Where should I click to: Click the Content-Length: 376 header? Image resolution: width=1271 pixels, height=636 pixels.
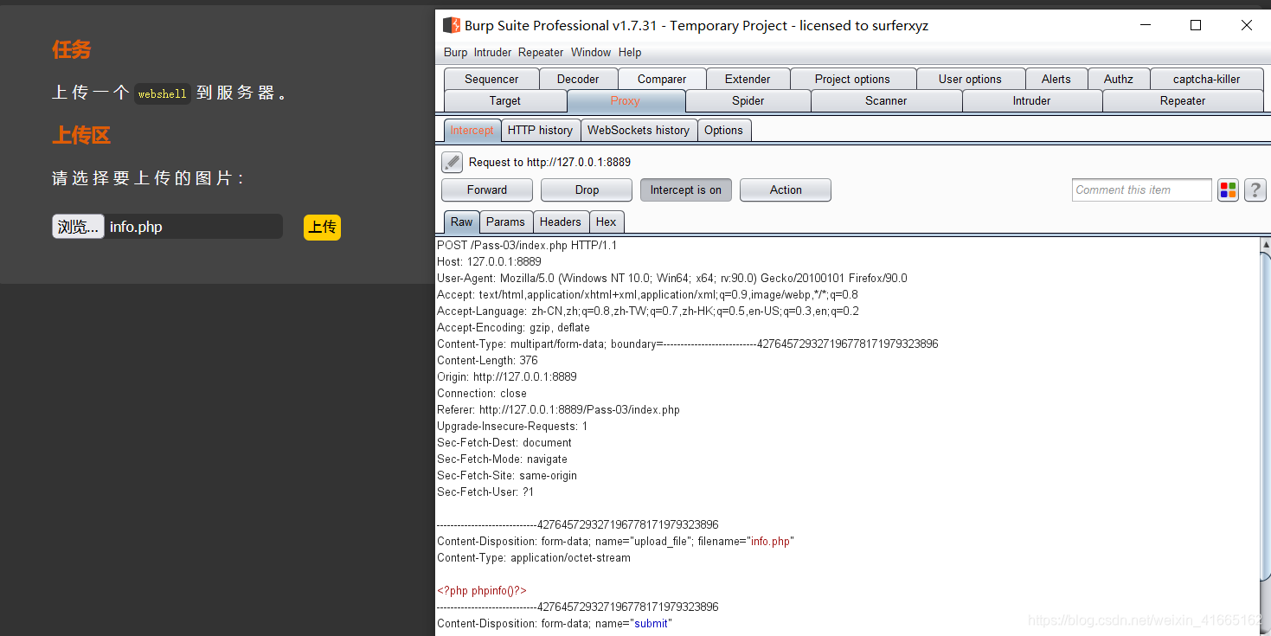(487, 361)
